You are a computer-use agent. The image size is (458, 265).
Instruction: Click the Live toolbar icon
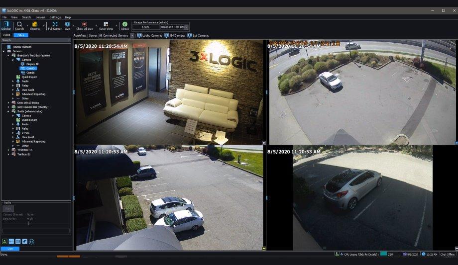click(x=68, y=26)
